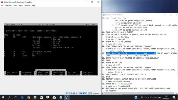178x100 pixels.
Task: Click the '127.0.0.1' A record in nano
Action: (37, 54)
